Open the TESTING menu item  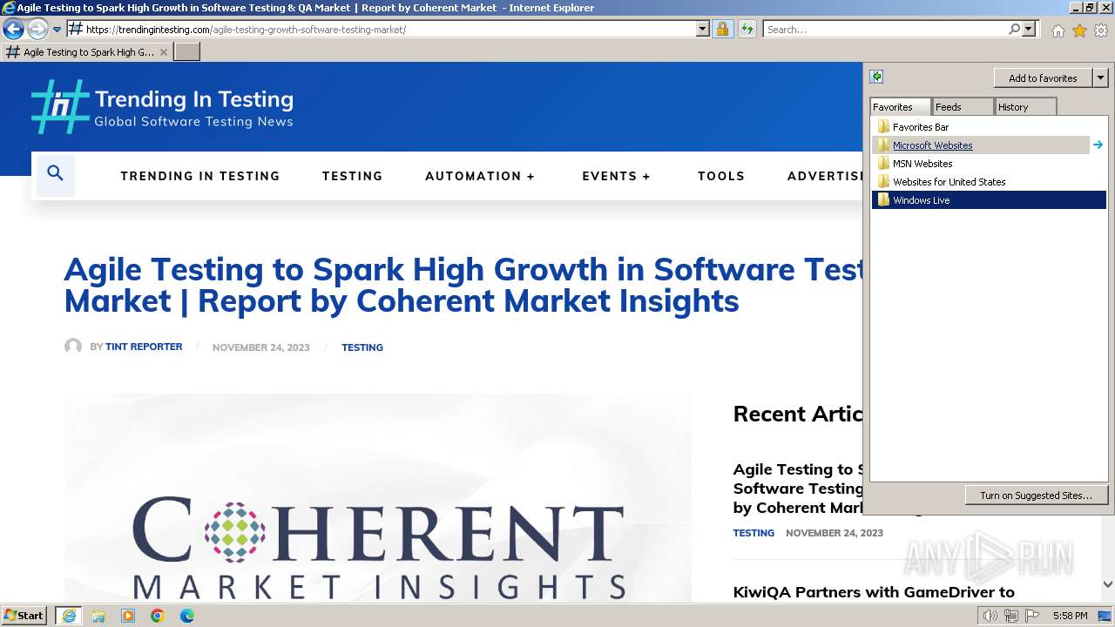tap(353, 176)
